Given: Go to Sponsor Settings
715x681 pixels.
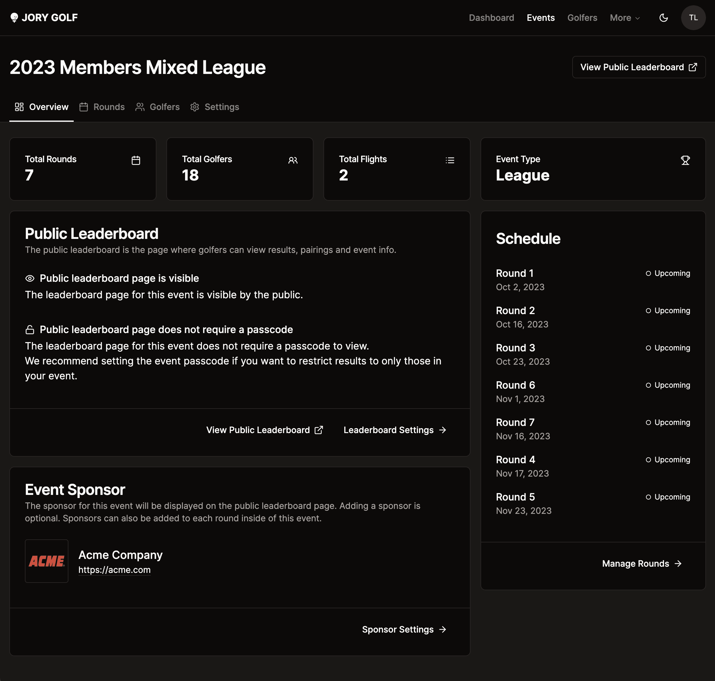Looking at the screenshot, I should (x=404, y=629).
